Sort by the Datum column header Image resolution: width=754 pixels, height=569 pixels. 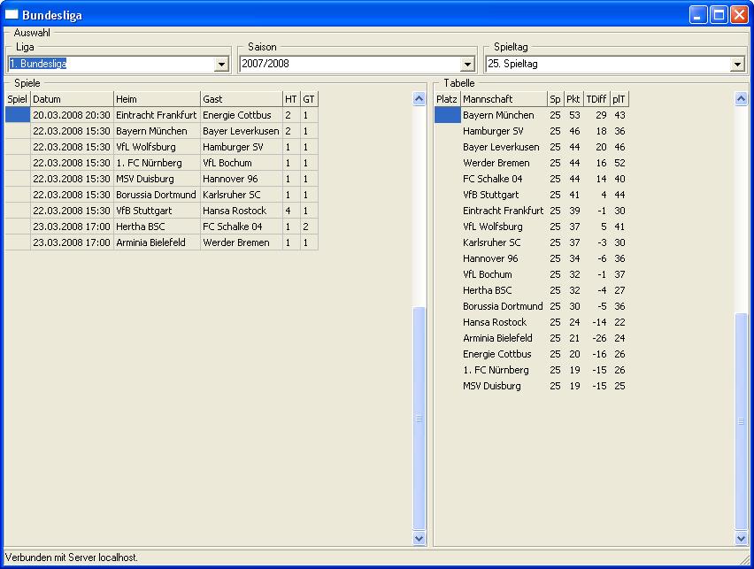[x=72, y=99]
